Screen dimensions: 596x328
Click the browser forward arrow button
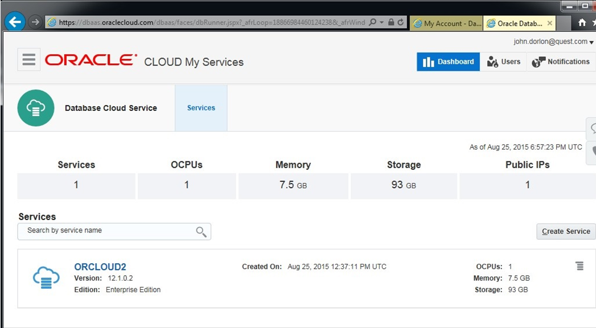coord(35,22)
